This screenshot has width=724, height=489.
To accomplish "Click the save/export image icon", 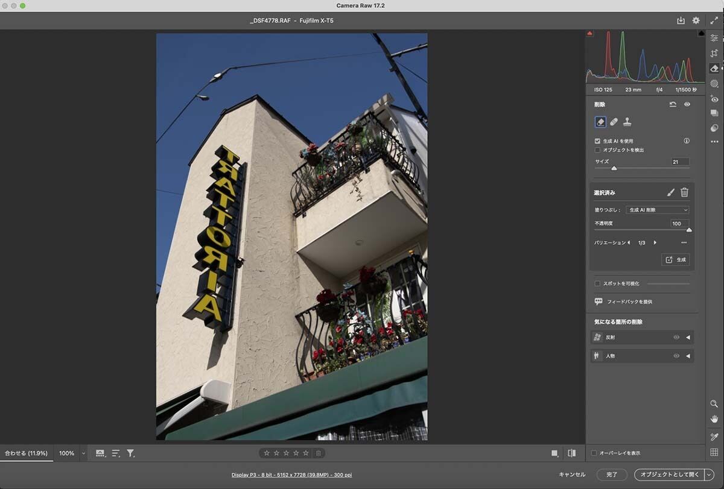I will tap(681, 21).
